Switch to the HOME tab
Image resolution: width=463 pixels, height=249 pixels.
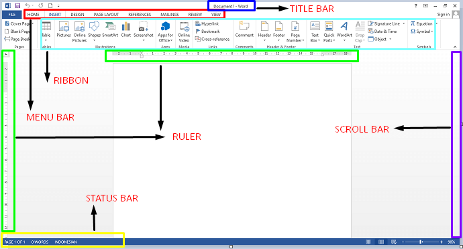[34, 14]
